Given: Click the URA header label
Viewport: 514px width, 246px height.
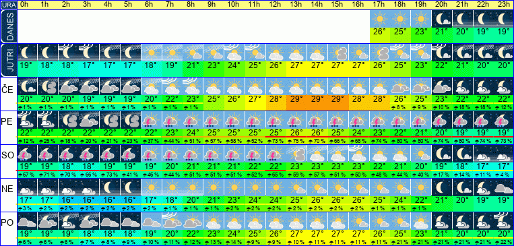Looking at the screenshot, I should [x=8, y=5].
